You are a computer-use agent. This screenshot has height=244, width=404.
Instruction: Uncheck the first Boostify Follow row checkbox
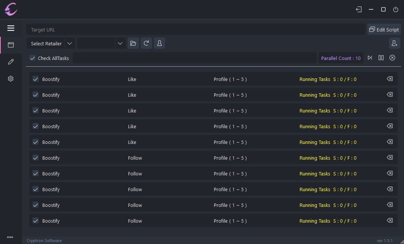click(36, 158)
